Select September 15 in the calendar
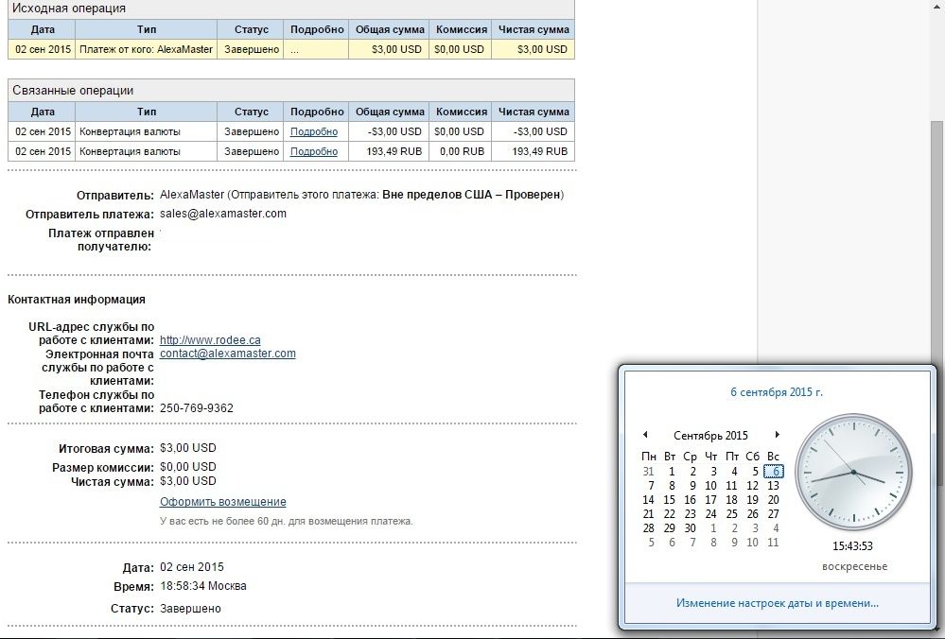This screenshot has height=639, width=945. point(670,500)
